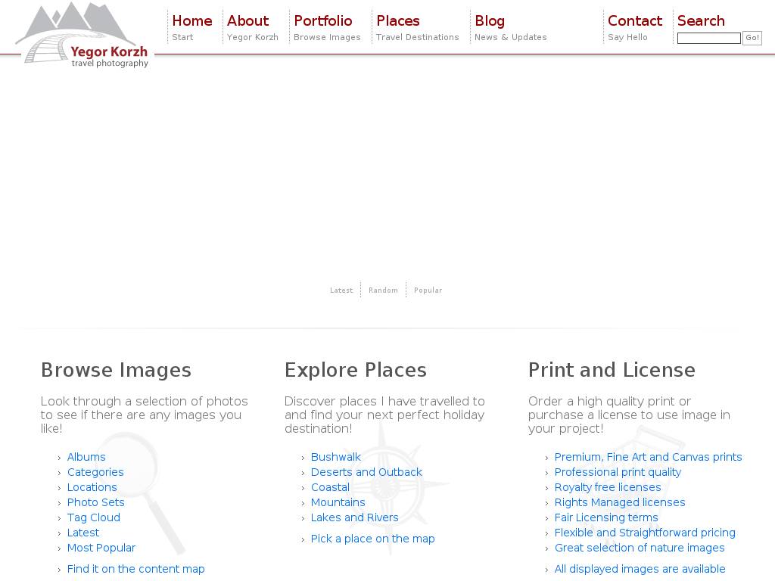The height and width of the screenshot is (581, 775).
Task: Click 'Pick a place on the map'
Action: 373,539
